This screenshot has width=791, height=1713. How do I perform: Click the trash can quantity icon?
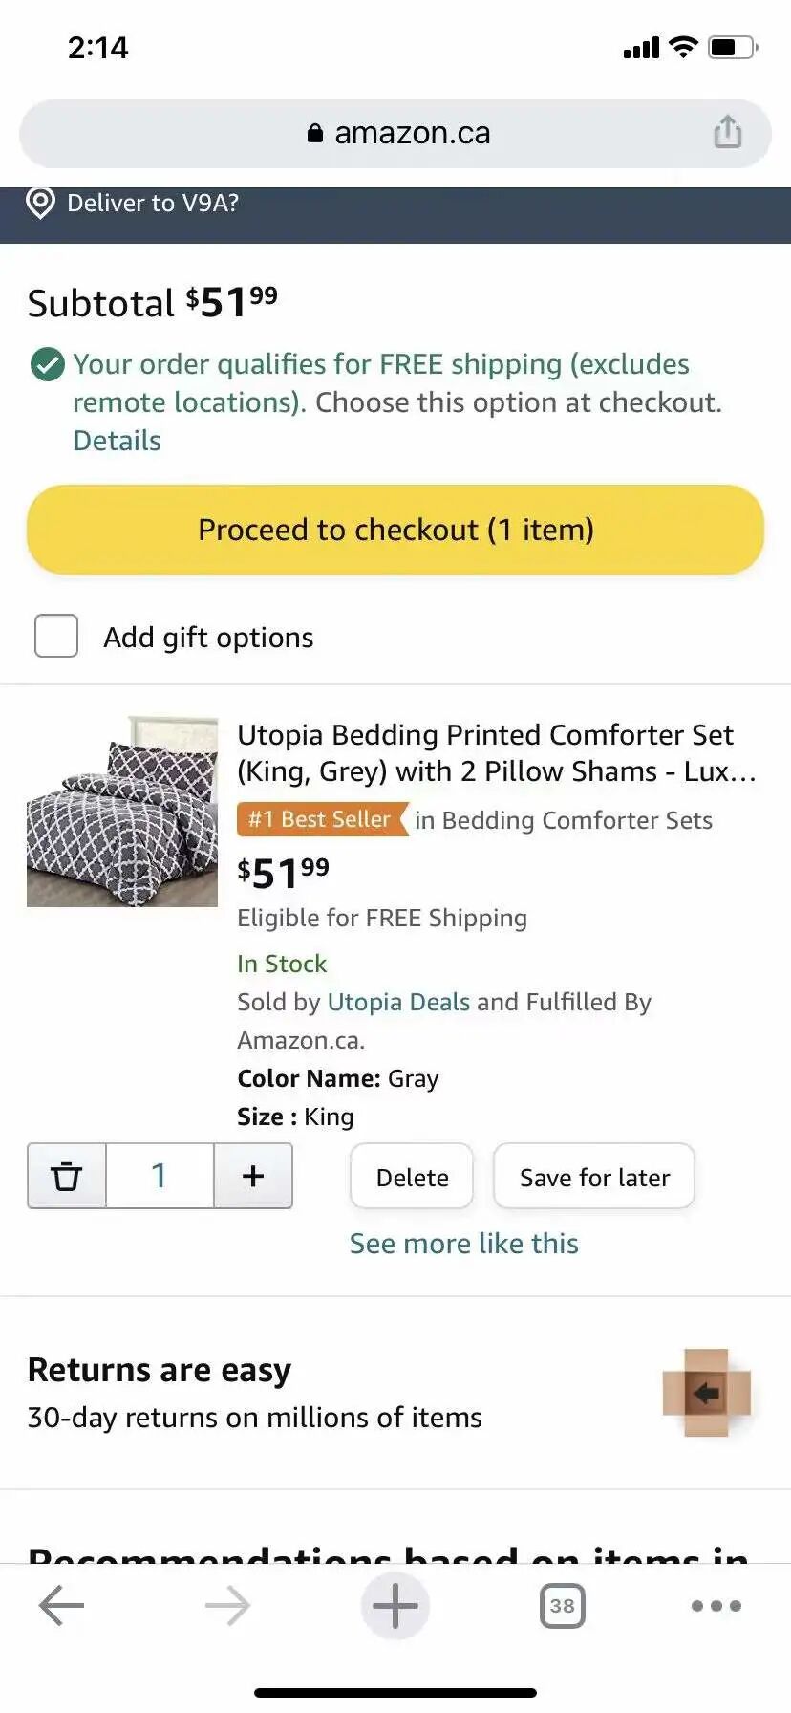tap(66, 1176)
